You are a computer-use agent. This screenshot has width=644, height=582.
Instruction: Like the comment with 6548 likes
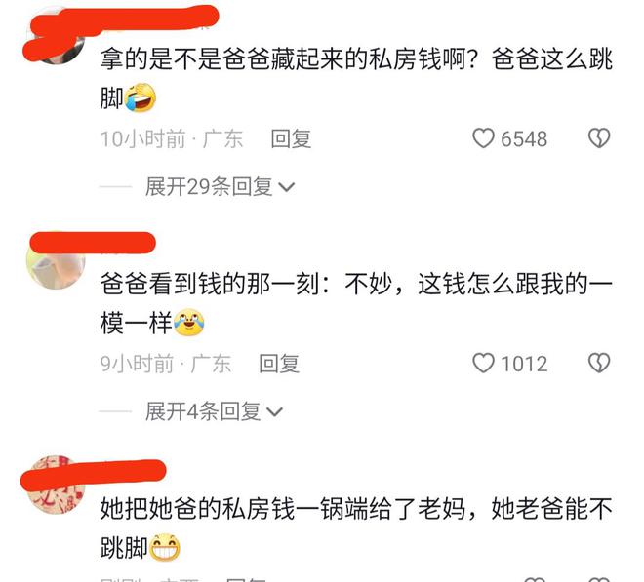click(483, 138)
